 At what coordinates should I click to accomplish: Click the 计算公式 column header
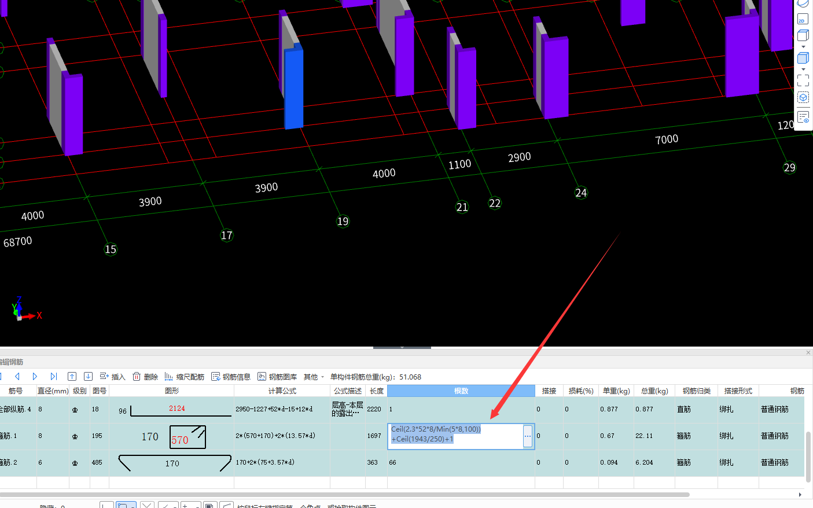282,391
